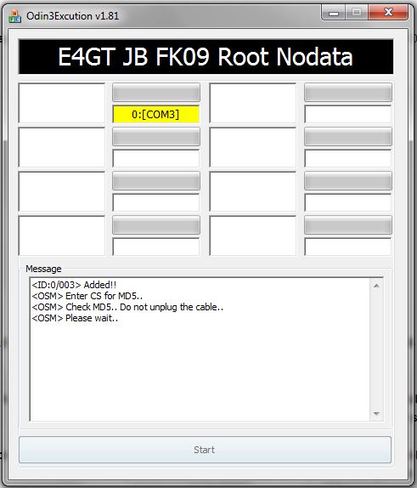
Task: Click the '<ID:0/003> Added!!' log line
Action: point(74,285)
